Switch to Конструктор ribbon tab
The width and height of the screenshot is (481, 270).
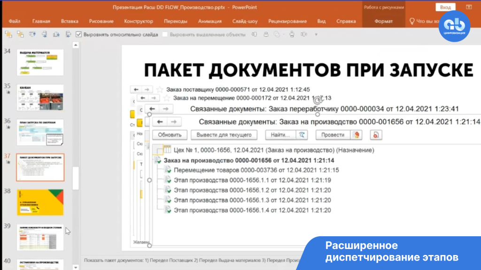click(x=139, y=21)
